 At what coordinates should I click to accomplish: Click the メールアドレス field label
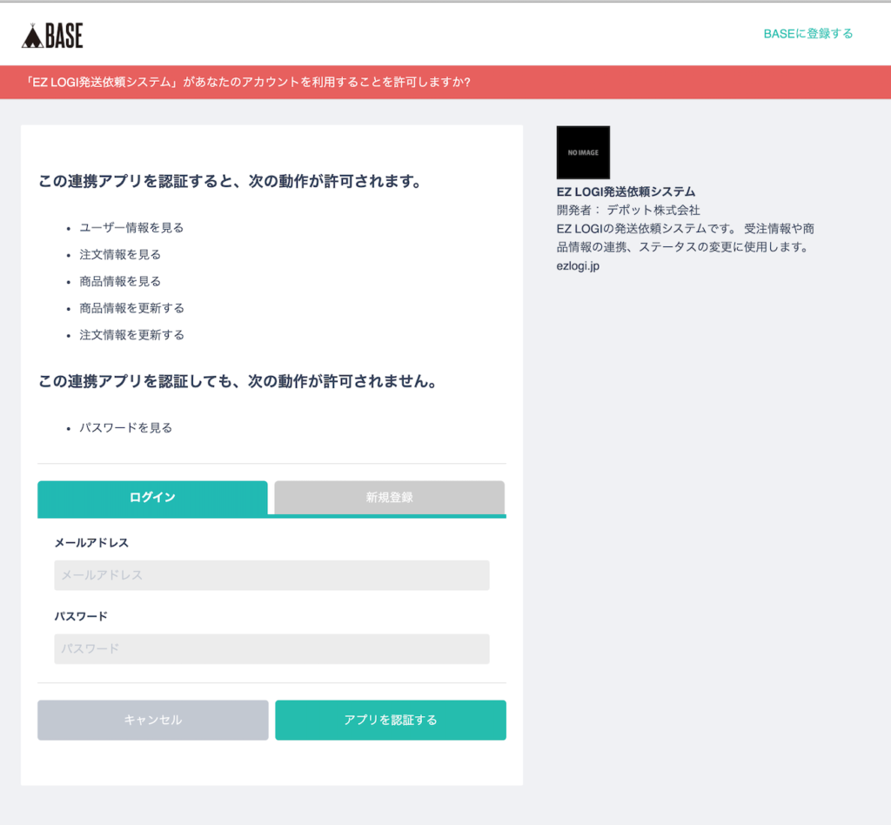tap(91, 543)
